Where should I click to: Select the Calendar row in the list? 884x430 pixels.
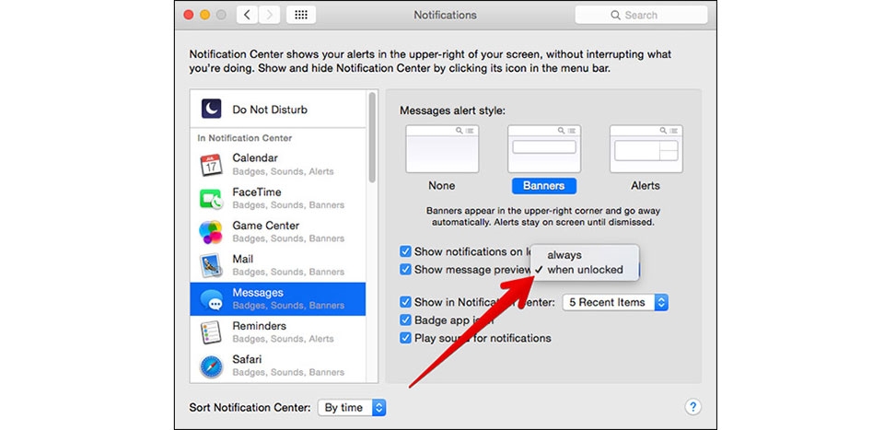coord(278,165)
